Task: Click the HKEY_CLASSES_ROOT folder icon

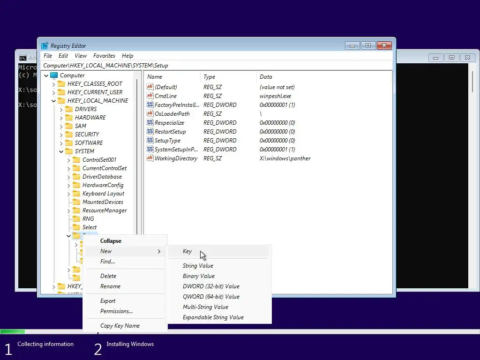Action: (x=61, y=84)
